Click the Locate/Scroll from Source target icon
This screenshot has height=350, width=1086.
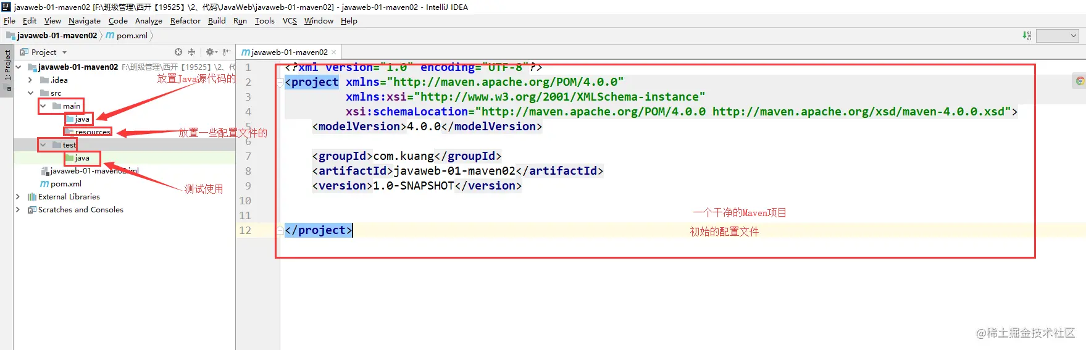(178, 52)
